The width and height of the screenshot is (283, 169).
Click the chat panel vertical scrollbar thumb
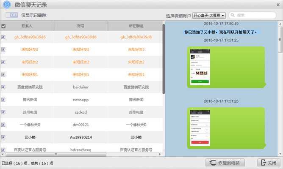tap(280, 40)
